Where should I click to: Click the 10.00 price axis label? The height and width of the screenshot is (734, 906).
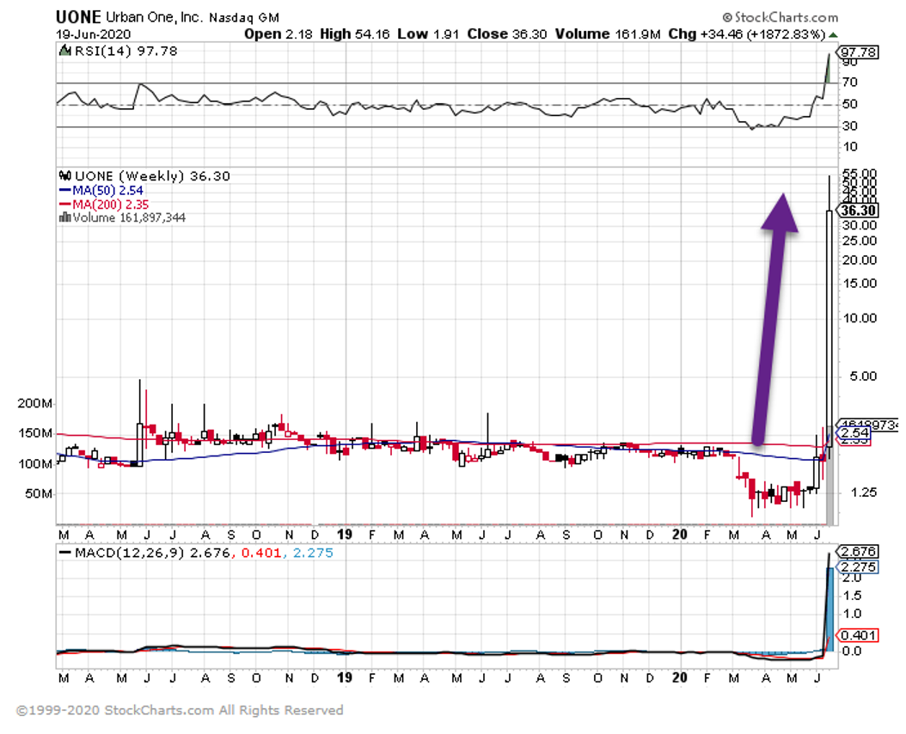pyautogui.click(x=860, y=319)
